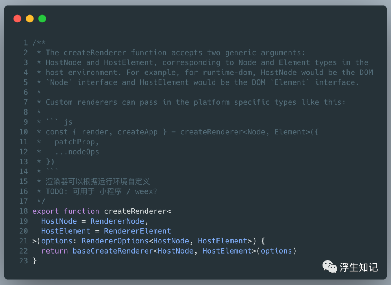Click comment closer '*/' on line 17

[x=41, y=201]
